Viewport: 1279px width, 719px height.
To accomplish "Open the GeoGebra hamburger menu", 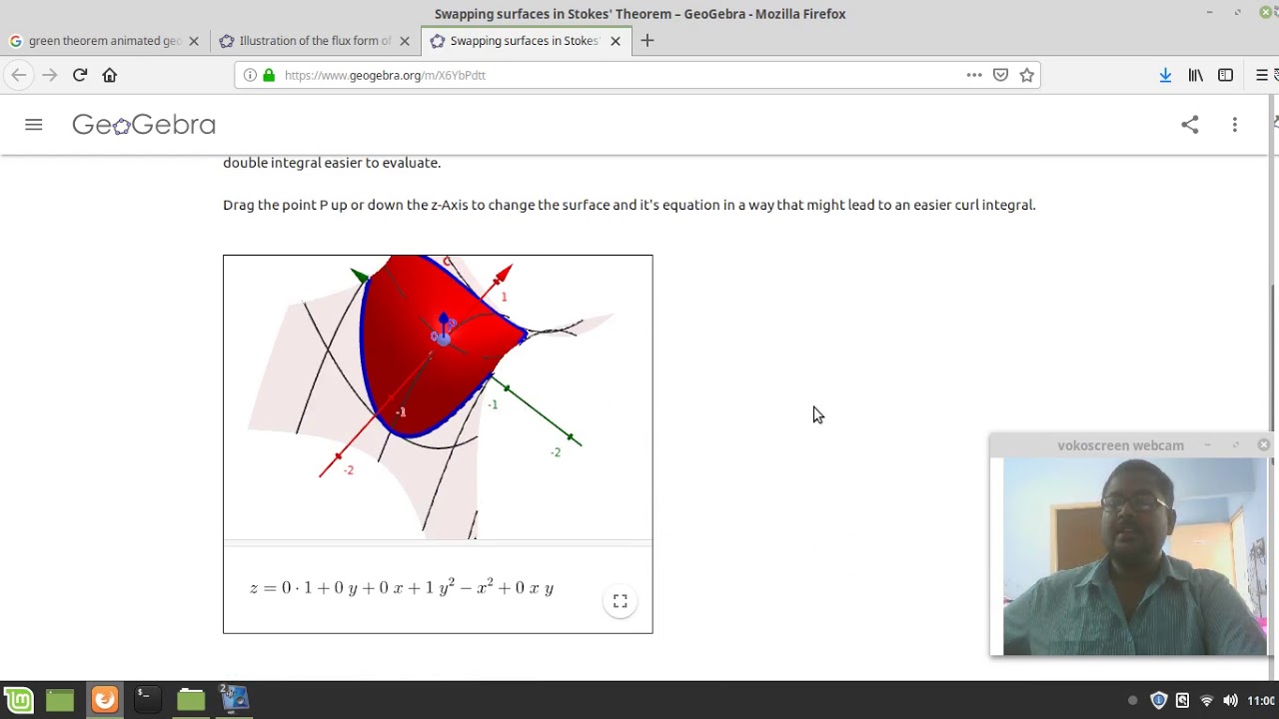I will click(x=34, y=125).
